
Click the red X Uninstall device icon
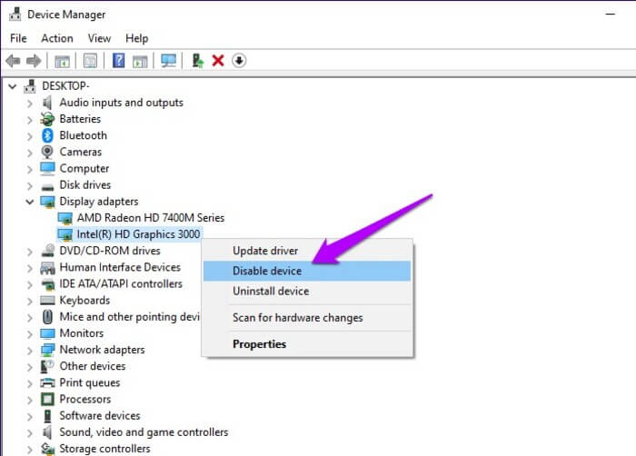(218, 61)
